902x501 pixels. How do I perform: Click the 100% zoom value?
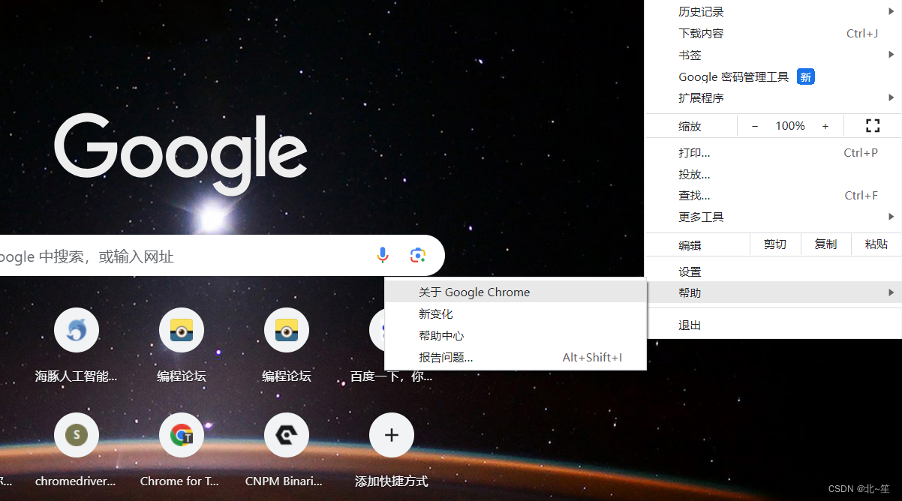point(790,126)
